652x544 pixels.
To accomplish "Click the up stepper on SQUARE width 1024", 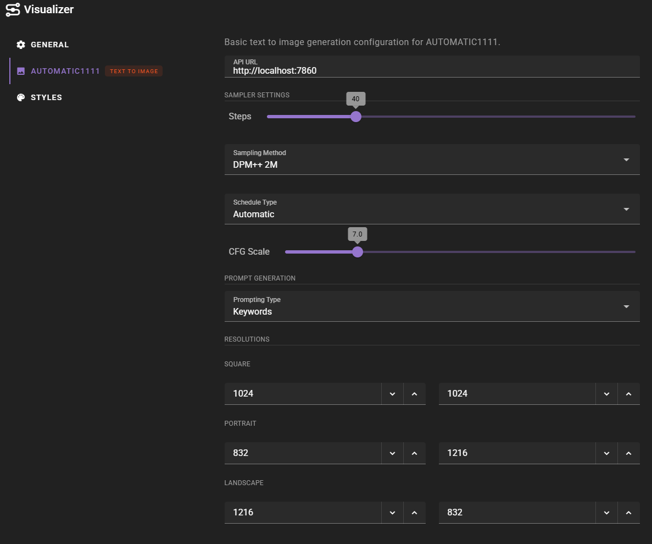I will 415,393.
